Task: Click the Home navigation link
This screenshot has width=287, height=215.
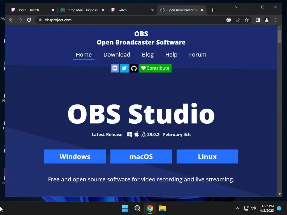Action: click(84, 55)
